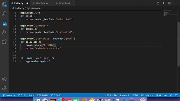Click the feedback icon in status bar

(x=171, y=95)
